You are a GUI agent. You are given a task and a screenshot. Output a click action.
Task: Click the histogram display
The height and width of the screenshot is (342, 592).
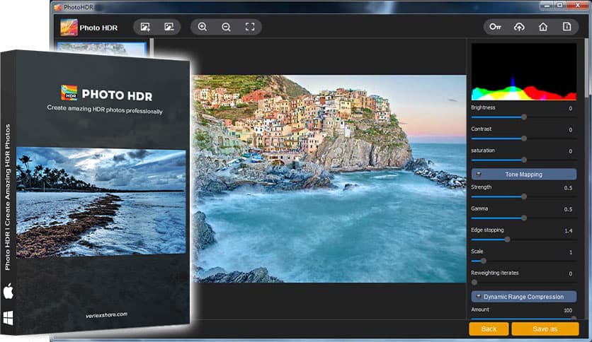pos(523,71)
